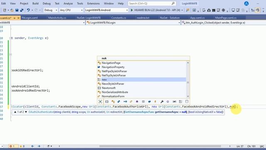Click the fields filter blue cube icon
The width and height of the screenshot is (266, 150).
149,102
